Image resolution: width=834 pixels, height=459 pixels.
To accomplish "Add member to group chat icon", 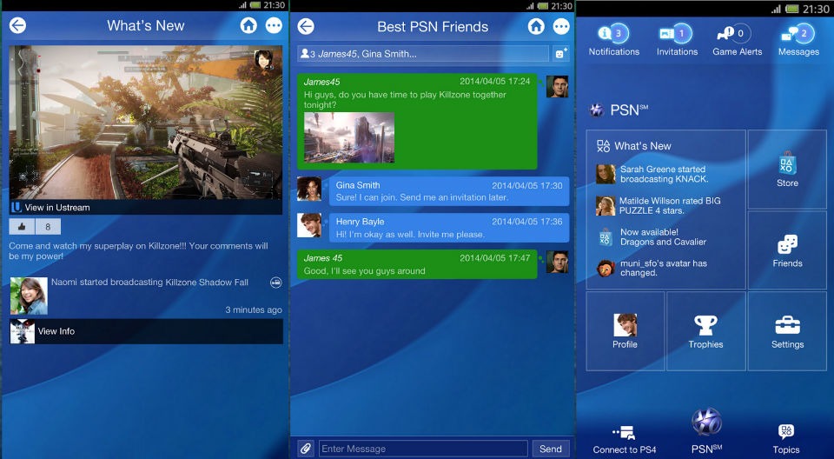I will click(560, 53).
